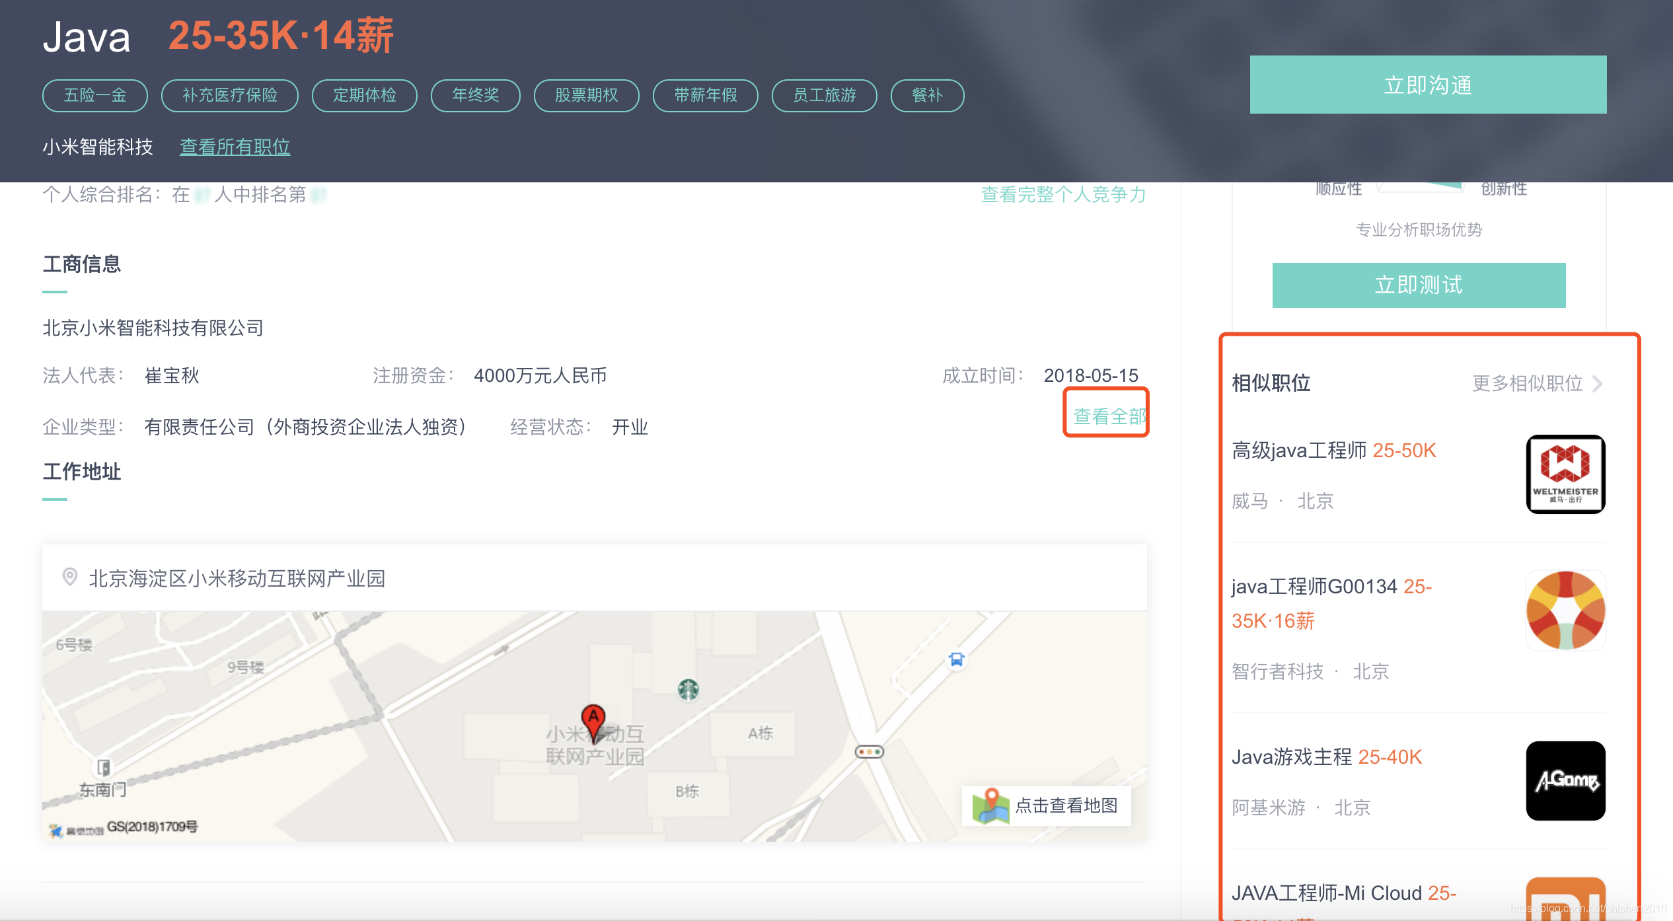Click the 威马 company name text

coord(1250,501)
